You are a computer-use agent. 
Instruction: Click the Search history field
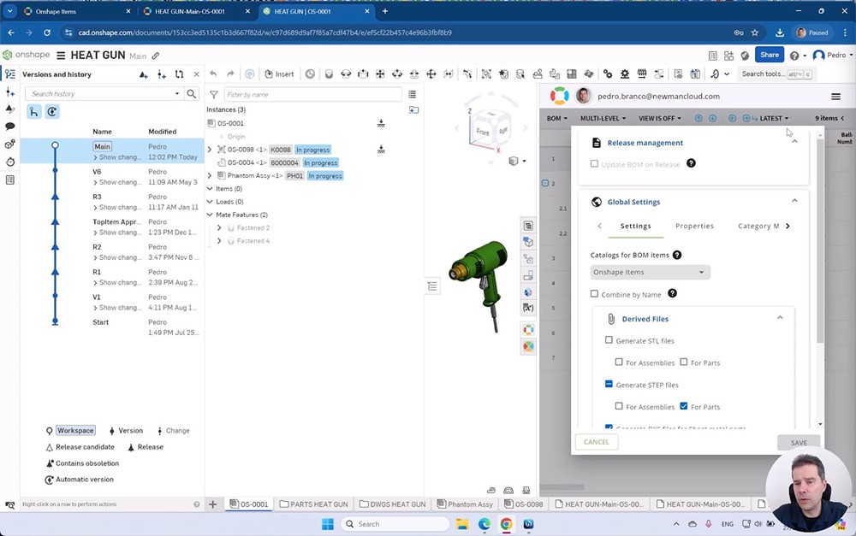tap(104, 94)
